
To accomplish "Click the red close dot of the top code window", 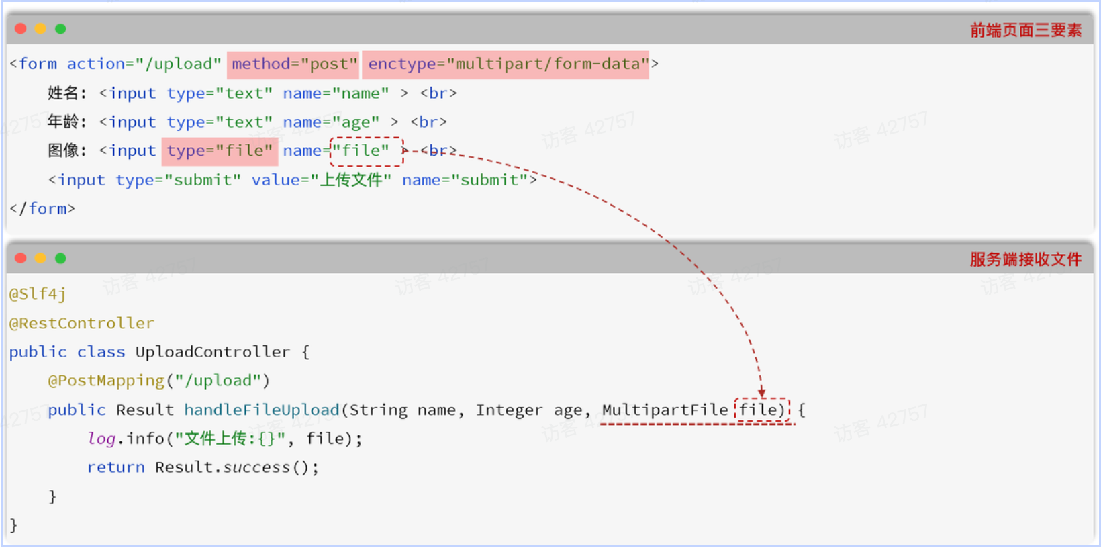I will (x=21, y=28).
